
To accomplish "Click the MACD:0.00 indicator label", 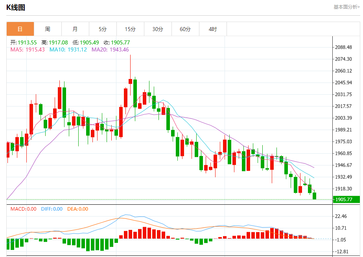I will coord(23,209).
